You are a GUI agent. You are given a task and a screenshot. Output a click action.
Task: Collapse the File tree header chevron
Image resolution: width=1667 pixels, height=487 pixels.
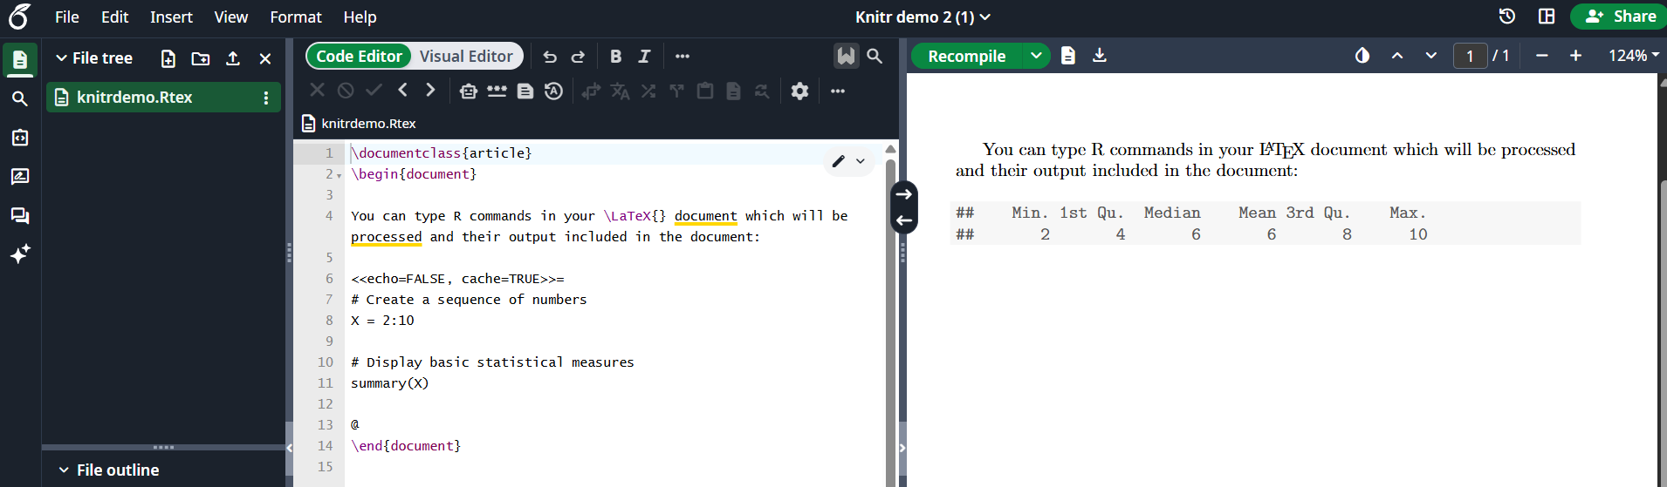[x=61, y=58]
